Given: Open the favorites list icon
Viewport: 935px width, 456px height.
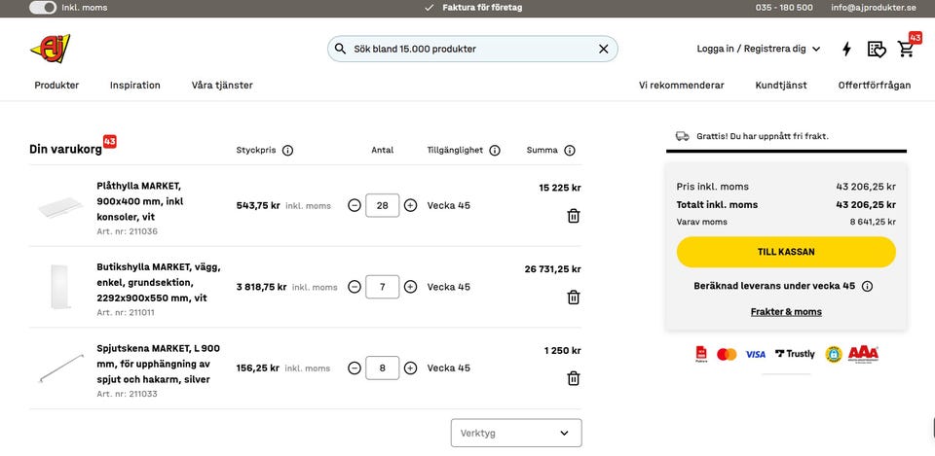Looking at the screenshot, I should point(876,49).
